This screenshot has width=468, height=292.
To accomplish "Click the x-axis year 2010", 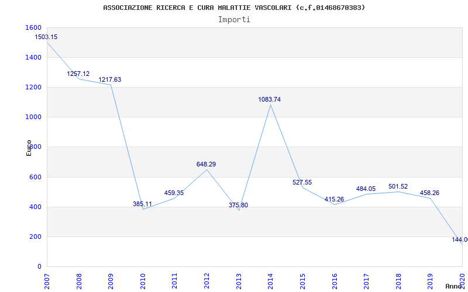I will coord(143,281).
